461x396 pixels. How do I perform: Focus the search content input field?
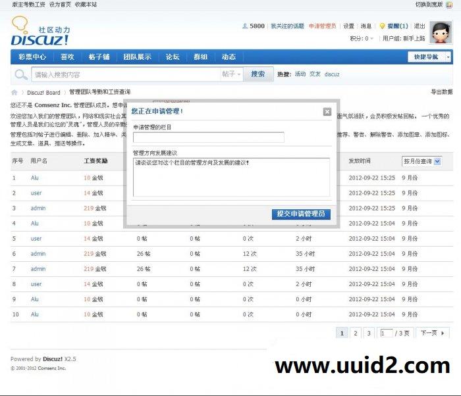[x=126, y=74]
